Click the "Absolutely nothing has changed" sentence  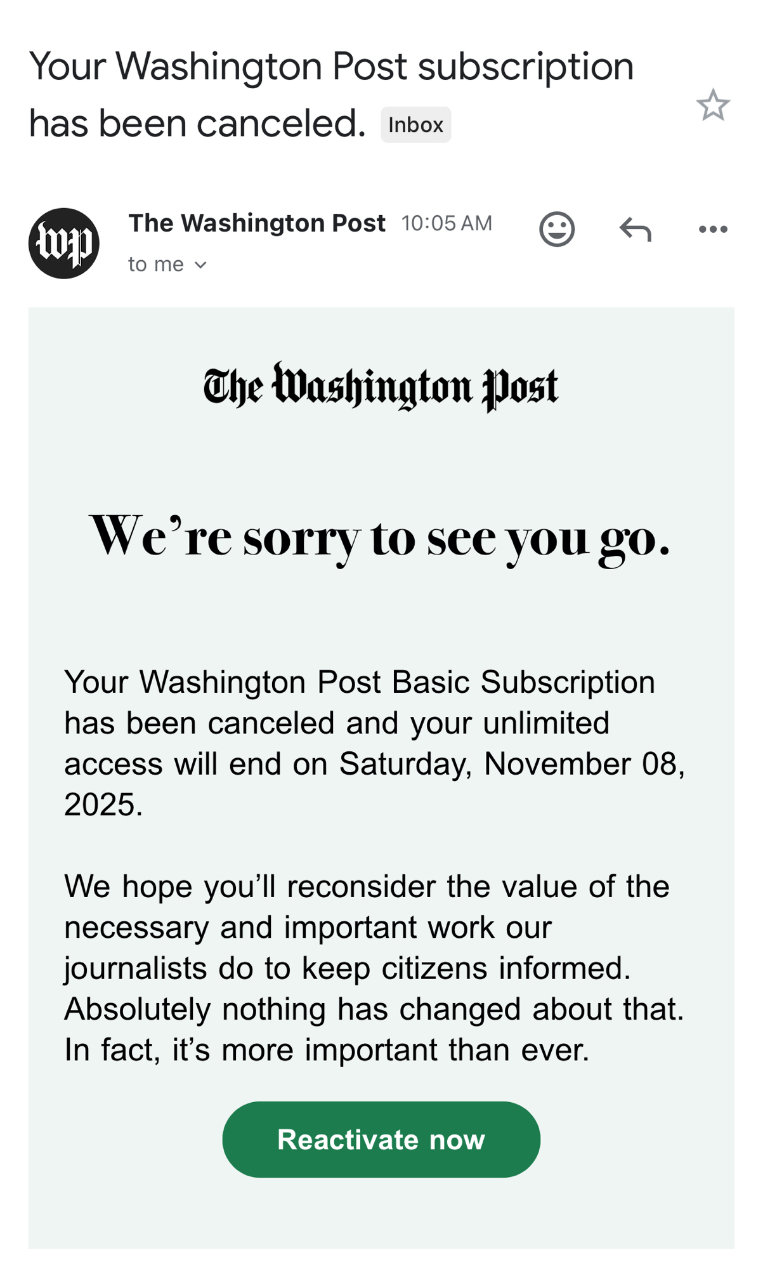374,1009
